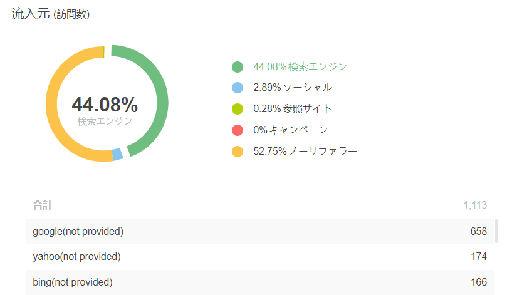Image resolution: width=522 pixels, height=295 pixels.
Task: Open the google(not provided) row
Action: click(259, 232)
